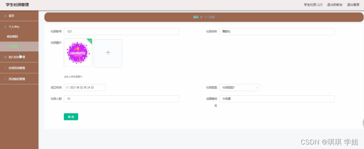Click the calendar icon in the 成立时间 field
The width and height of the screenshot is (364, 149).
tap(67, 88)
